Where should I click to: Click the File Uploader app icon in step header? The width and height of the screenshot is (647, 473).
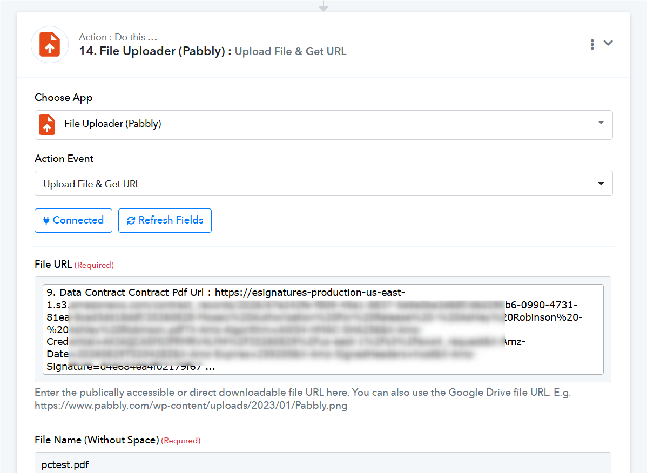(x=50, y=44)
